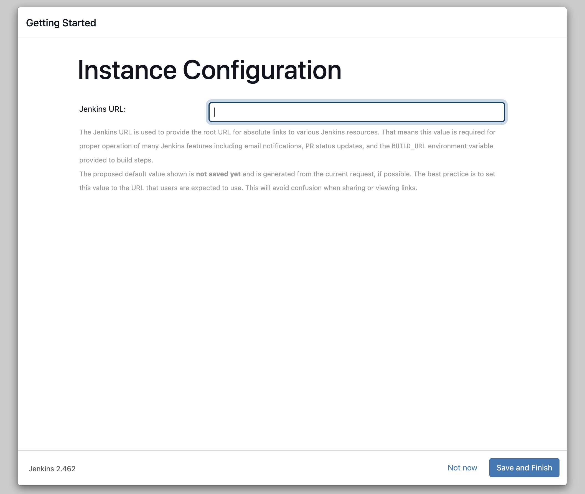Screen dimensions: 585x494
Task: Click the word 'Configuration' in the main heading
Action: [262, 70]
